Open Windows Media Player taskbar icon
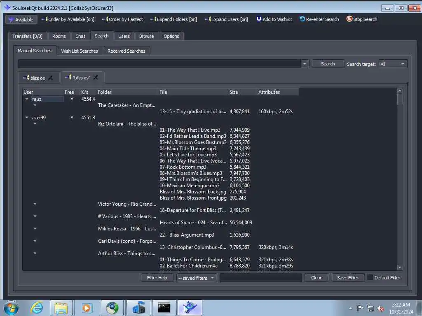The width and height of the screenshot is (422, 316). coord(87,308)
